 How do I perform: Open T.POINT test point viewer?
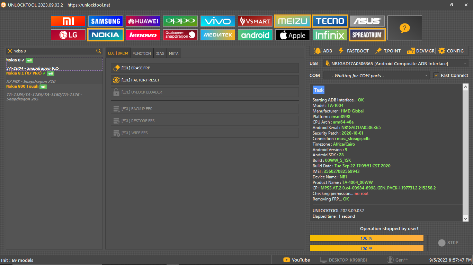[388, 51]
